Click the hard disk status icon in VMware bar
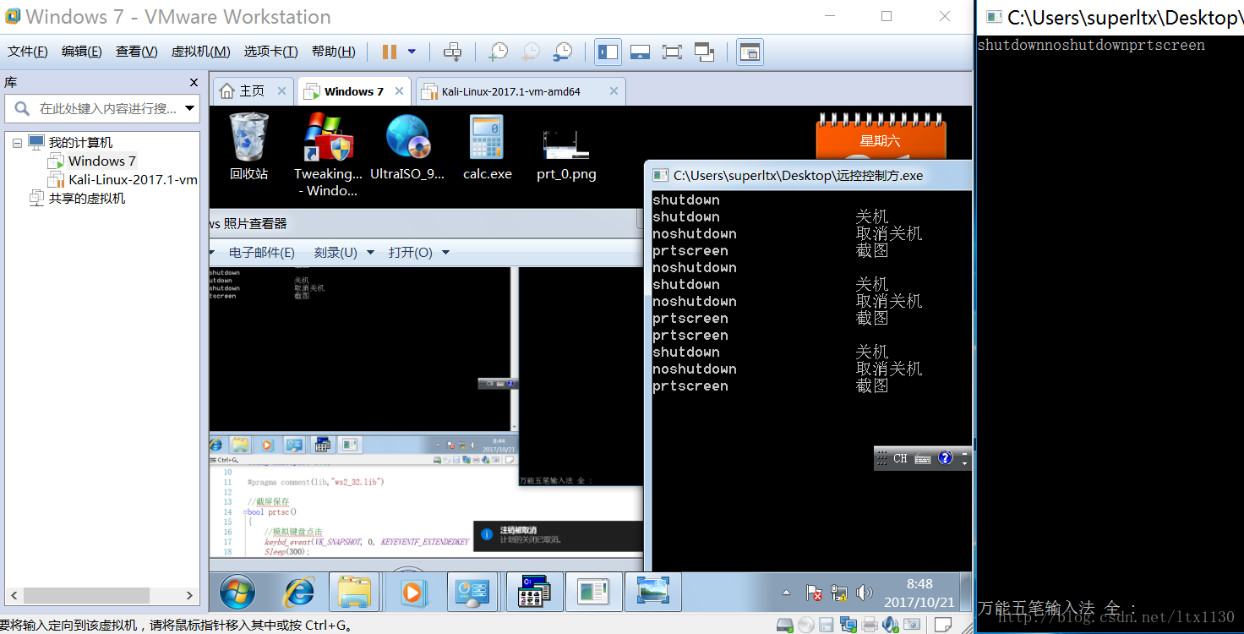This screenshot has height=634, width=1244. click(785, 626)
